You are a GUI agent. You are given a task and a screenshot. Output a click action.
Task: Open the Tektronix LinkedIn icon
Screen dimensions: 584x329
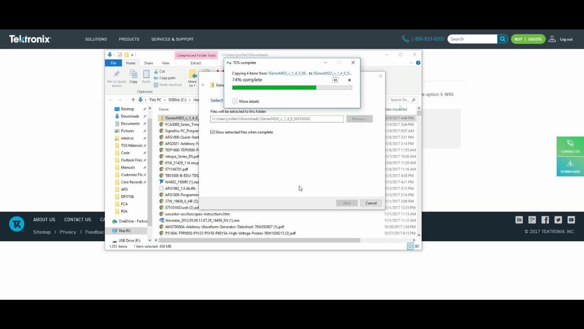pos(519,220)
